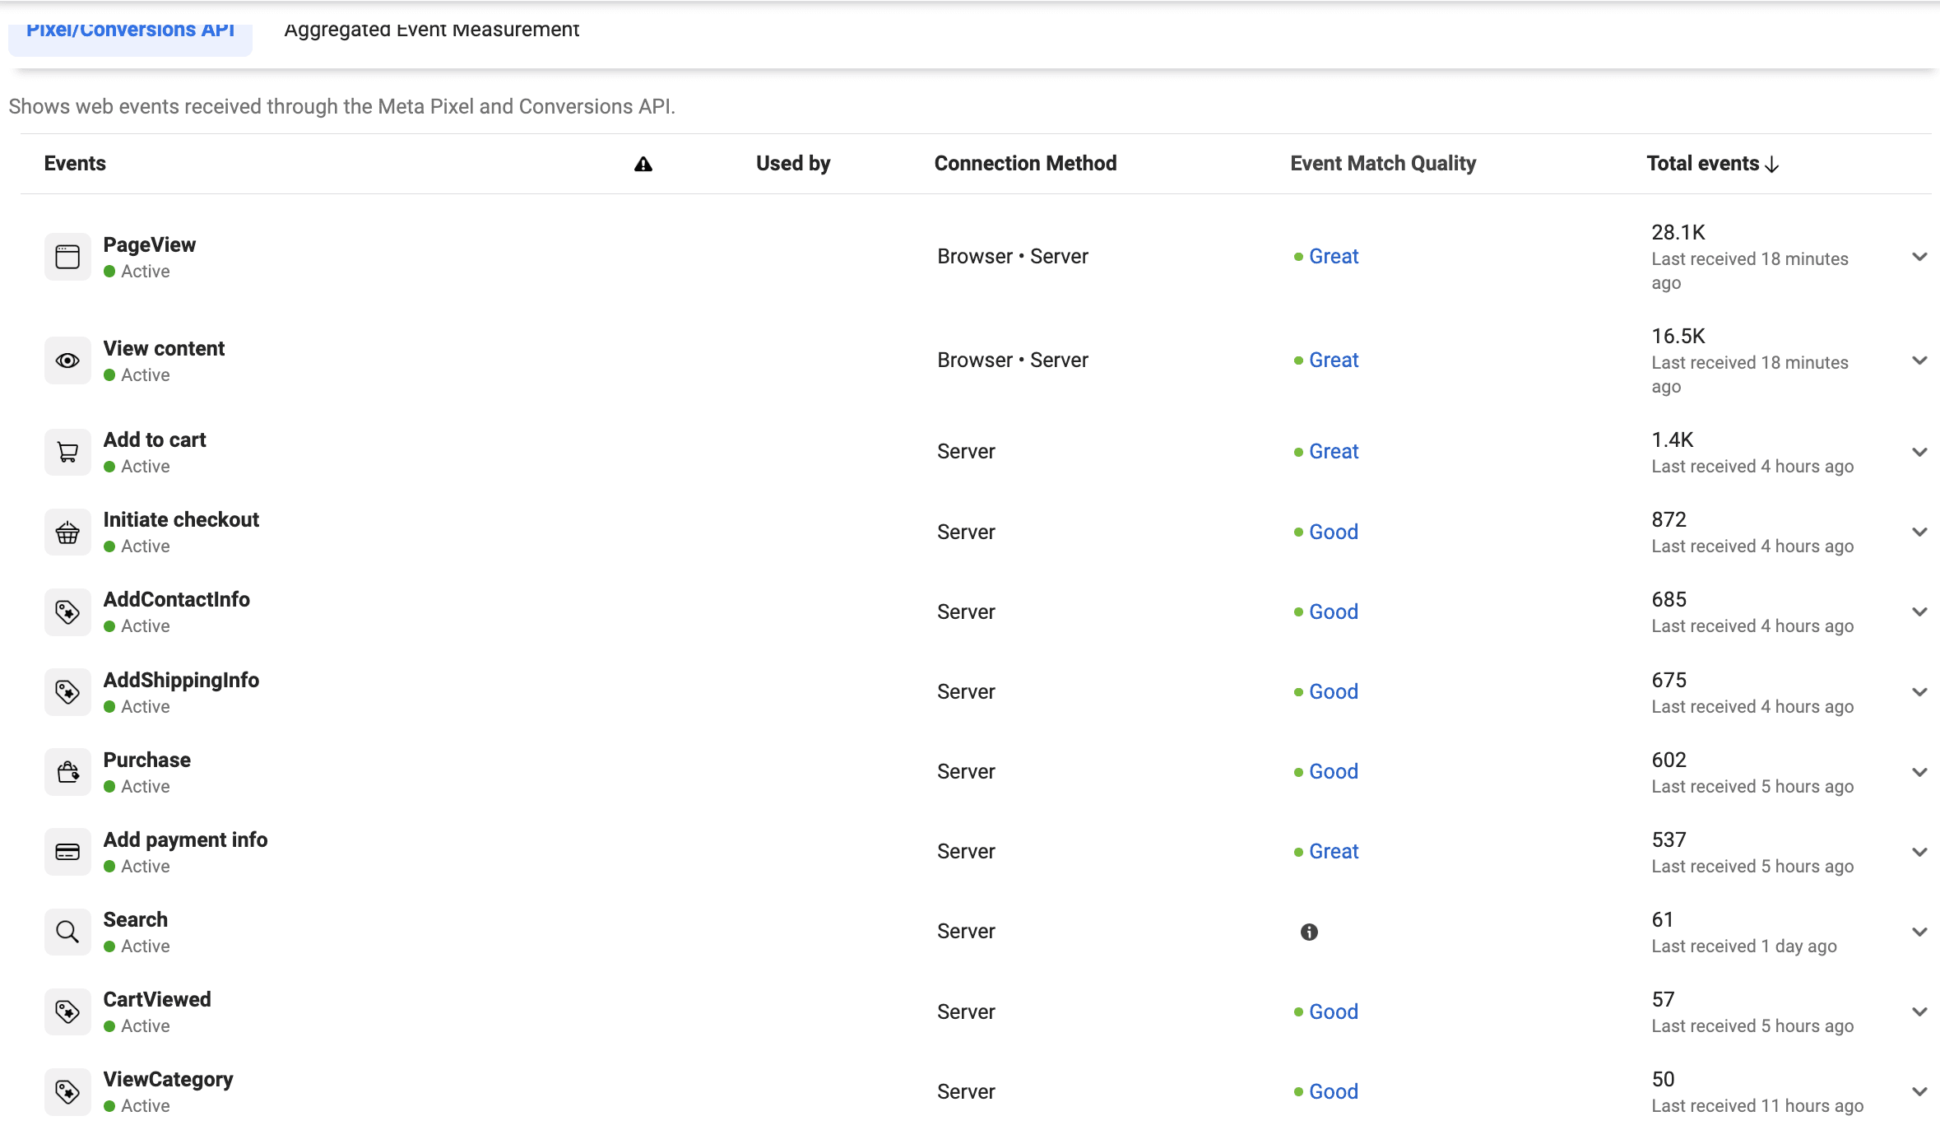Click the Search magnifying glass icon
1940x1144 pixels.
click(67, 932)
